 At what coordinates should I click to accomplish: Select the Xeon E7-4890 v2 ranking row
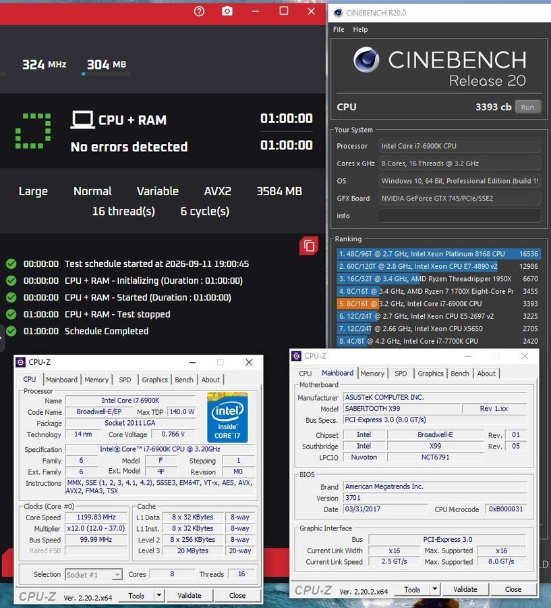[x=438, y=266]
